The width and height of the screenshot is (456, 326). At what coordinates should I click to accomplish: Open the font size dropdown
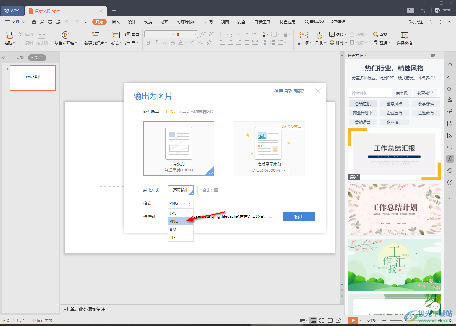click(x=196, y=34)
